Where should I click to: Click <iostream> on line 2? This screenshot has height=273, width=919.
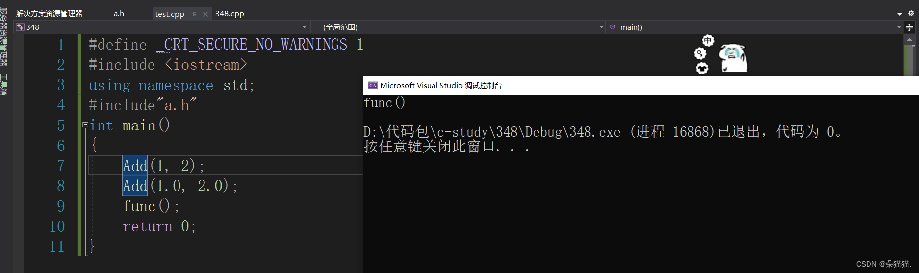pyautogui.click(x=205, y=65)
